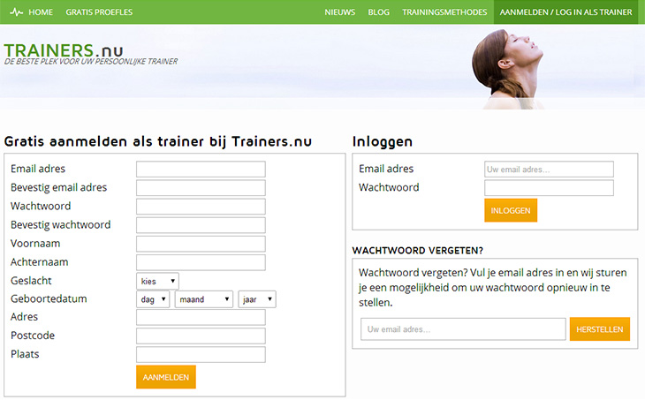The image size is (645, 400).
Task: Navigate to the BLOG section
Action: (378, 12)
